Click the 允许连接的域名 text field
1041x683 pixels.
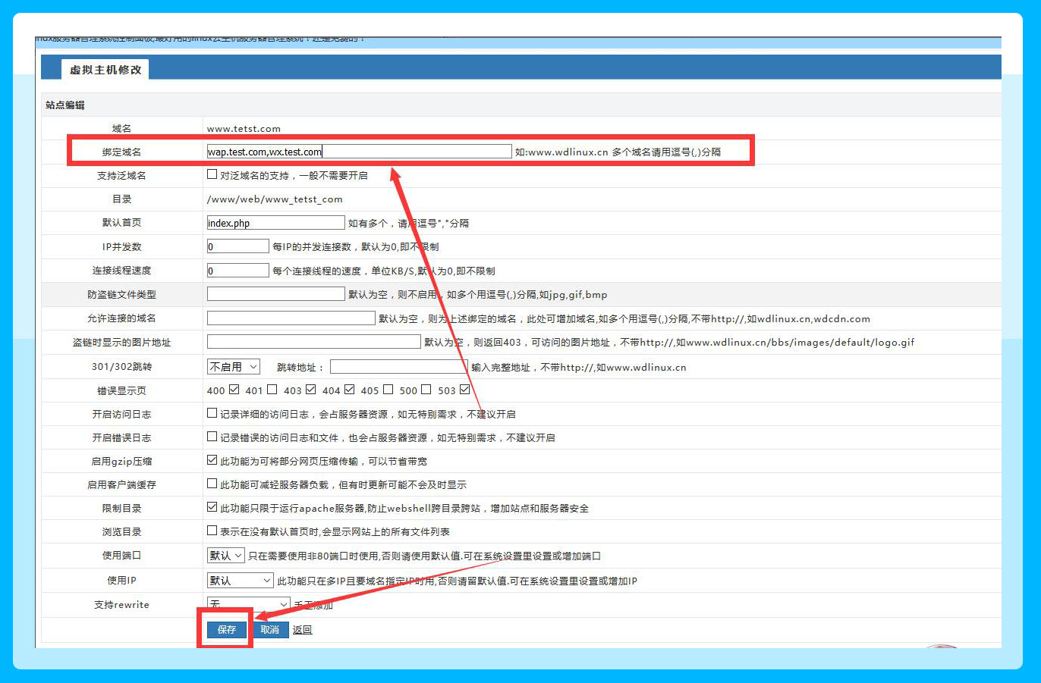coord(291,318)
